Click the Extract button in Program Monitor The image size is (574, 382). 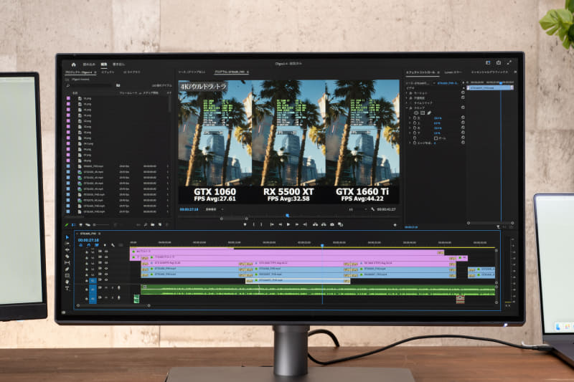pos(324,224)
